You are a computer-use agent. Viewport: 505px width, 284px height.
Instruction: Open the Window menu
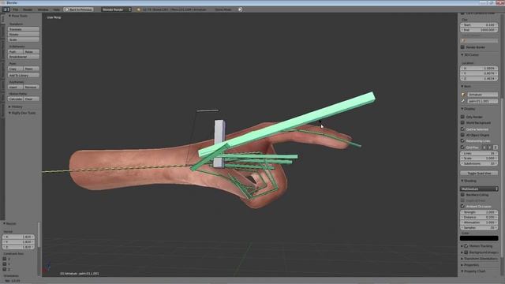coord(43,9)
